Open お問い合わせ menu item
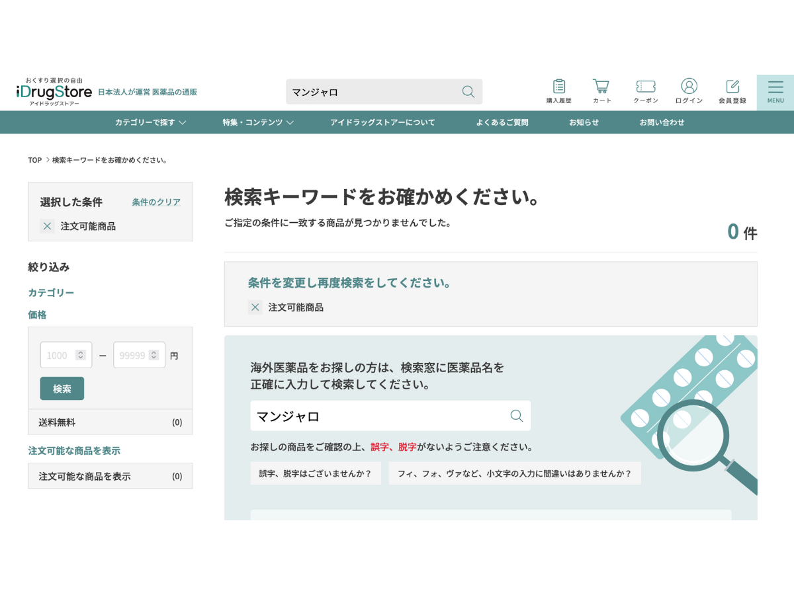Viewport: 794px width, 595px height. point(662,122)
